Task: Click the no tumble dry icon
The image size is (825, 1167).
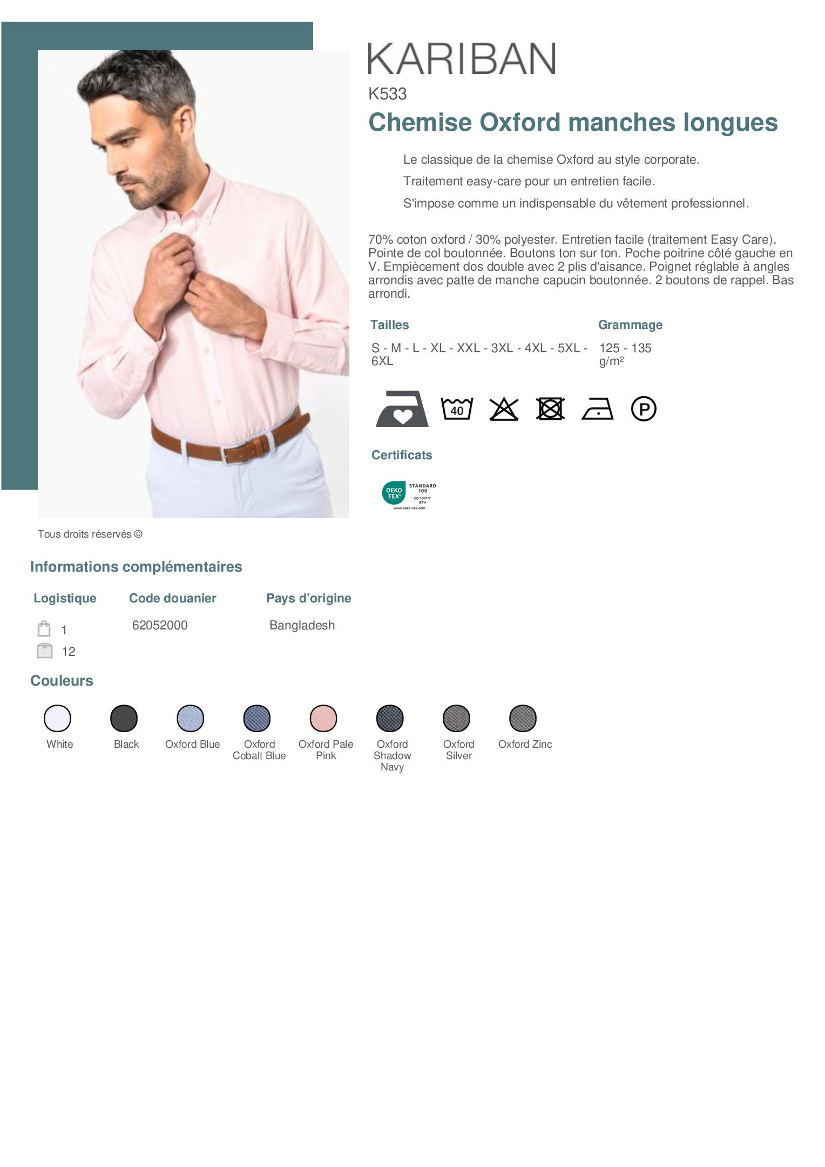Action: tap(550, 409)
